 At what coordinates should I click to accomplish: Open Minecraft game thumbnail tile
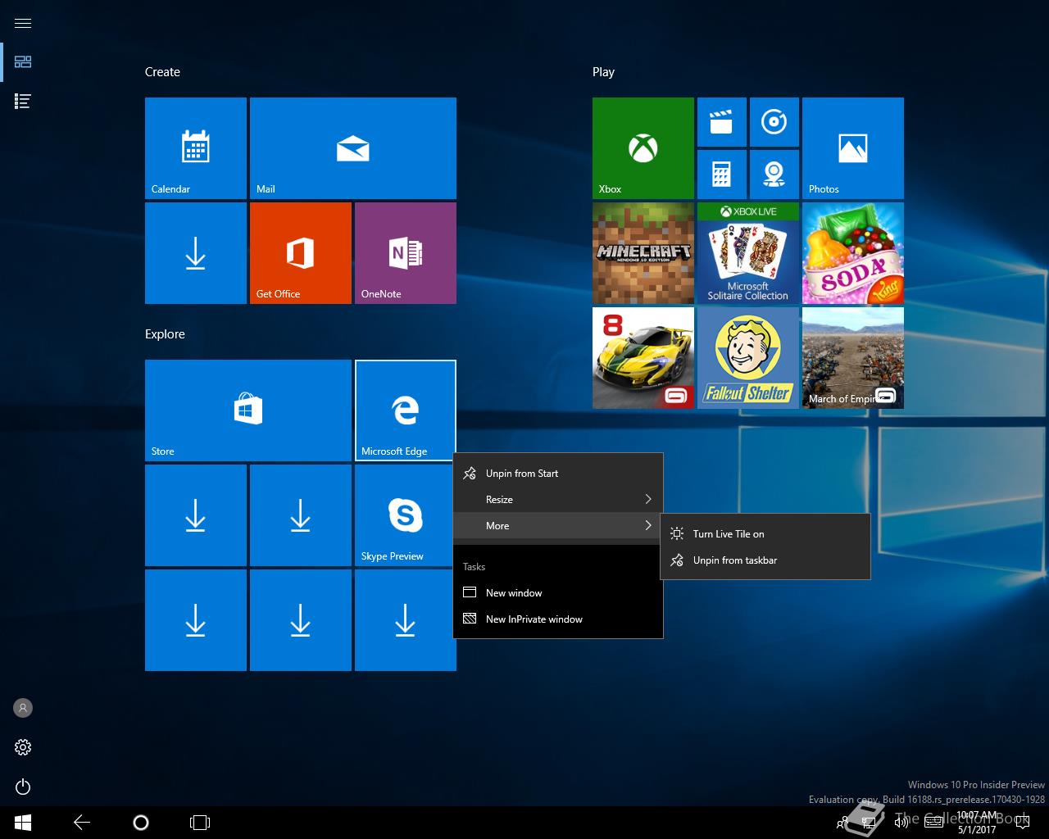tap(643, 253)
